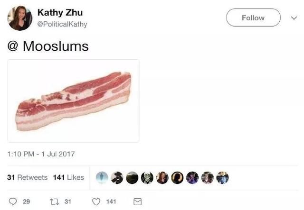This screenshot has width=304, height=210.
Task: Open the second liker avatar, black-and-white
Action: [x=117, y=177]
